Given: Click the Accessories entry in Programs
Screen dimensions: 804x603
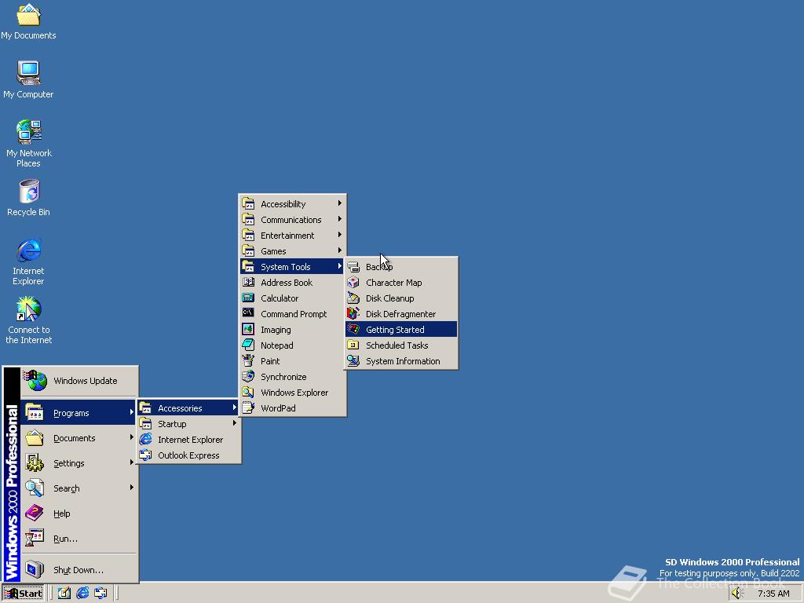Looking at the screenshot, I should [x=188, y=408].
